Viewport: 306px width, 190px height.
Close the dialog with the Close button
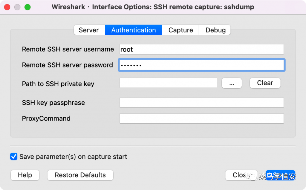tap(241, 175)
